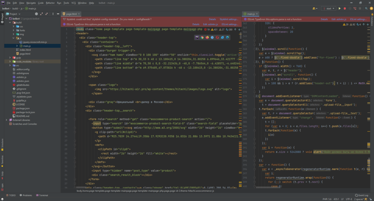Open Search Everywhere magnifier icon

tap(367, 8)
